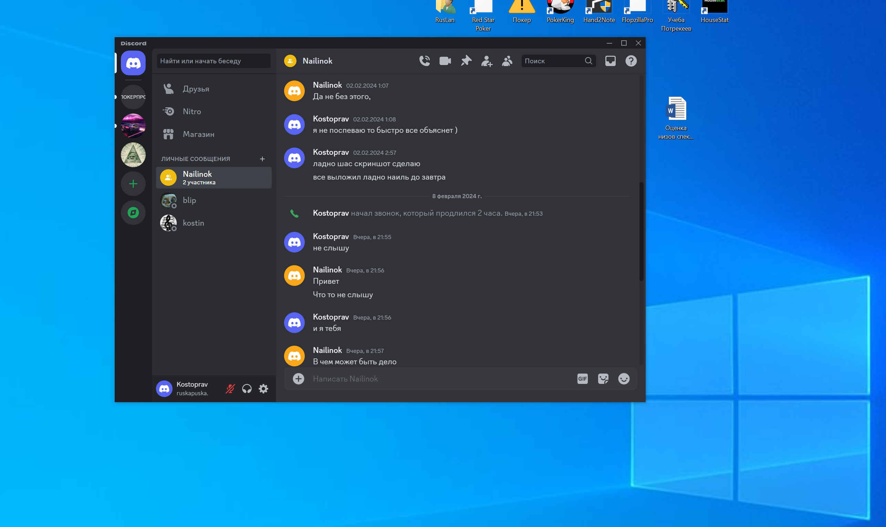Click «Да не без этого,» message

(x=342, y=97)
